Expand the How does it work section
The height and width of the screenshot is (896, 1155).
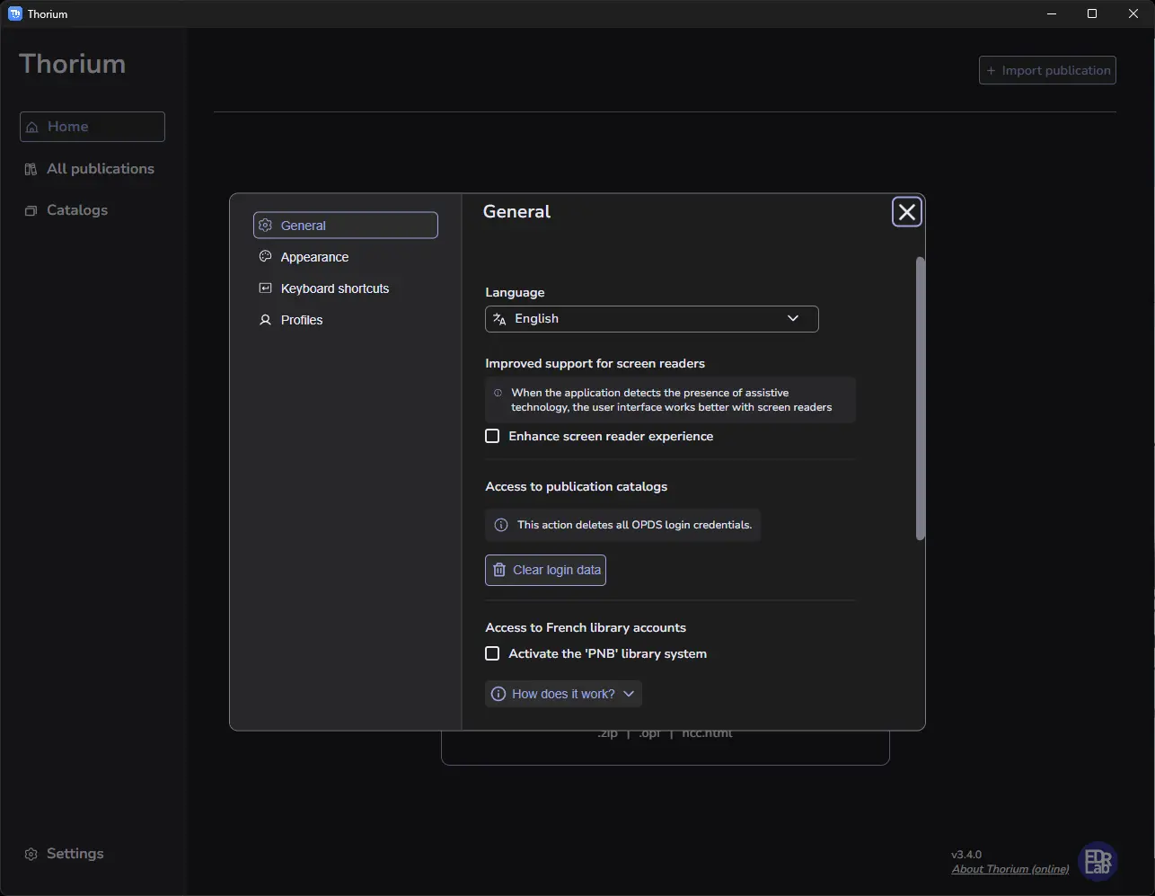click(x=563, y=694)
